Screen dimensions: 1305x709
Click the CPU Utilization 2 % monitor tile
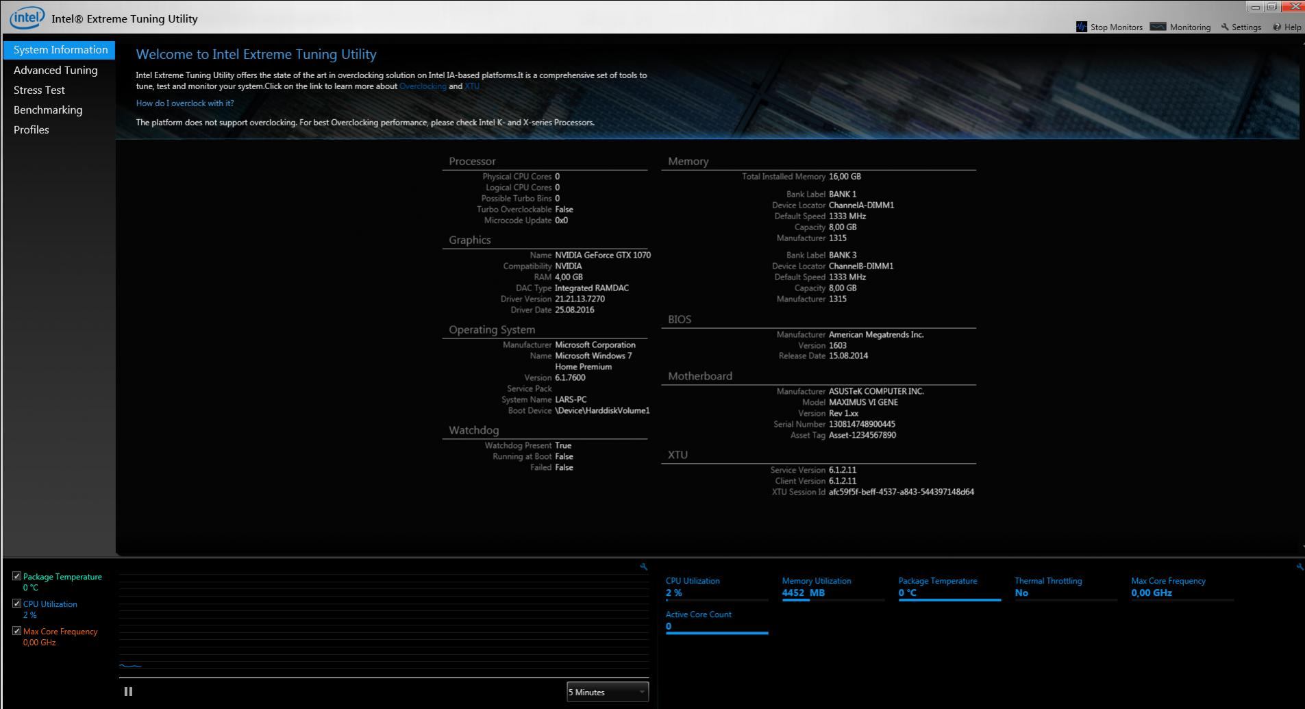tap(717, 588)
